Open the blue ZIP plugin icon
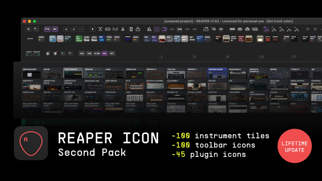This screenshot has height=181, width=322. pos(102,38)
